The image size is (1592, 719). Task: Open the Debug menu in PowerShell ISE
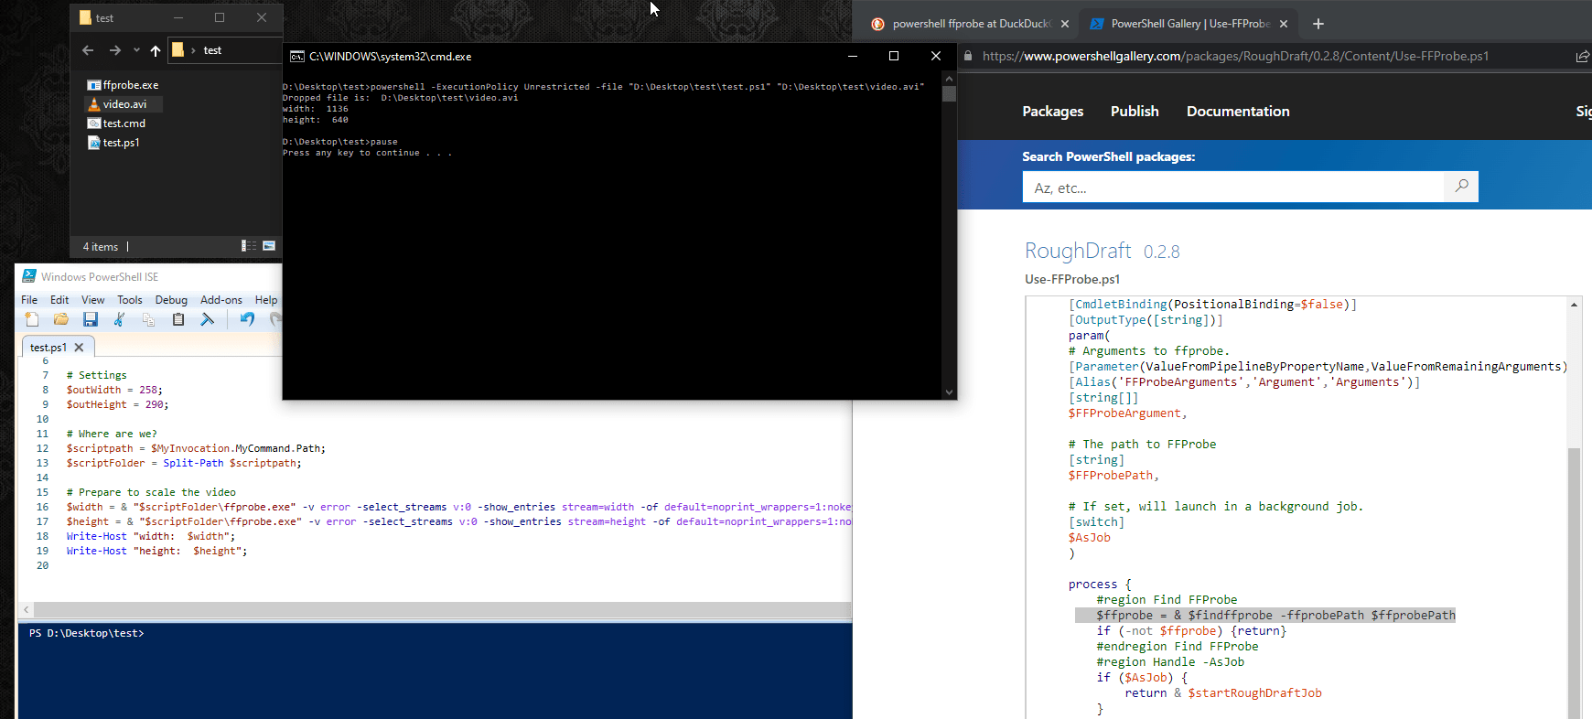tap(171, 300)
